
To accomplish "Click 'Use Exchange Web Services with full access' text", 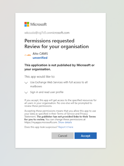I will click(x=59, y=84).
